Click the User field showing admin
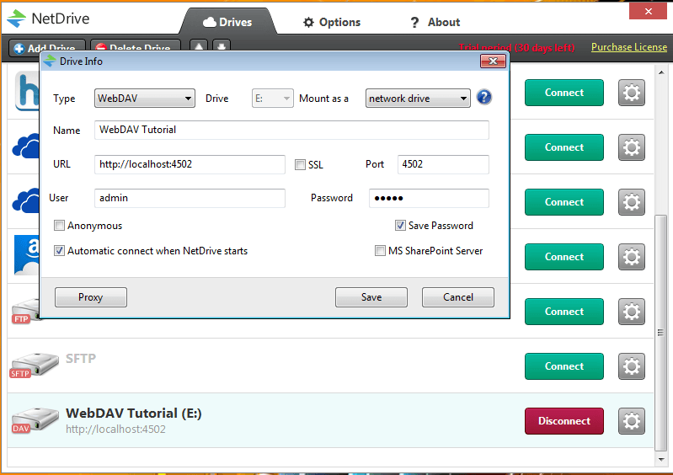This screenshot has height=475, width=673. pos(190,198)
